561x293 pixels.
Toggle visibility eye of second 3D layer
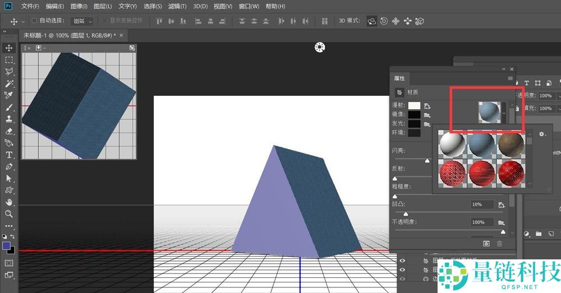tap(402, 270)
